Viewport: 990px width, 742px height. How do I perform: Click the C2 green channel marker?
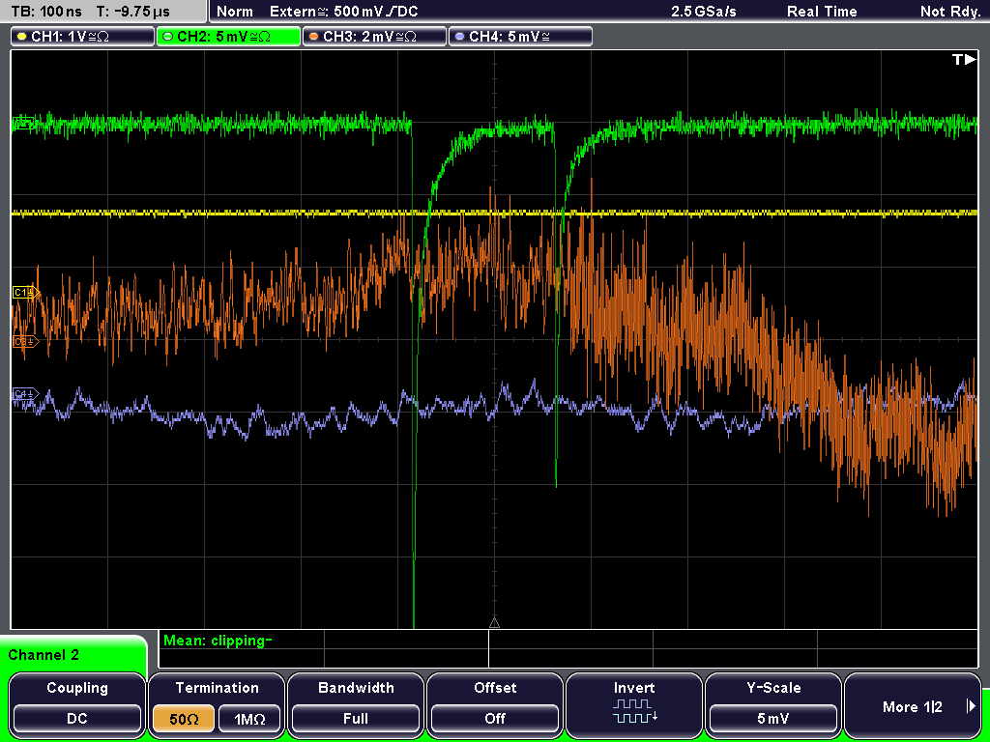point(24,123)
